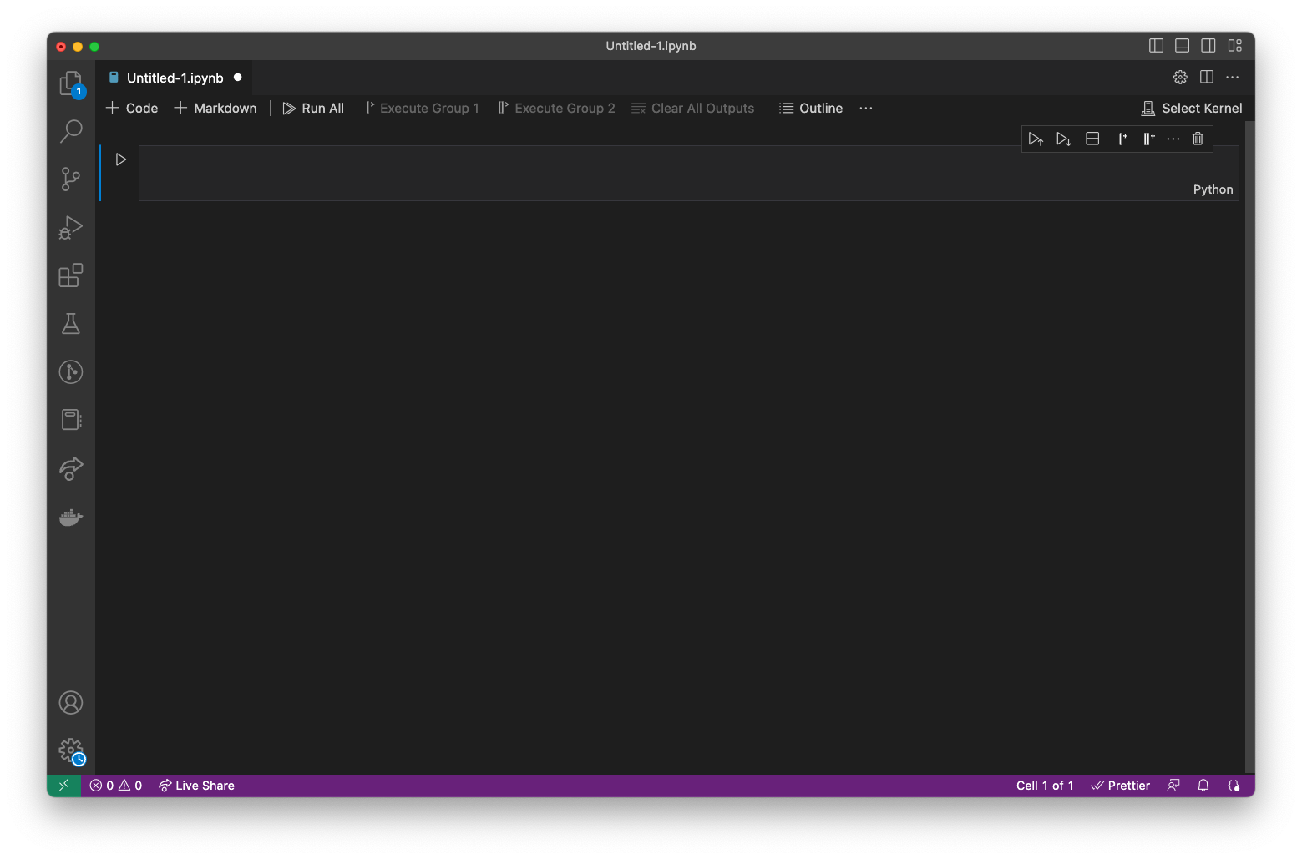1302x859 pixels.
Task: Select the Docker extension icon
Action: point(70,517)
